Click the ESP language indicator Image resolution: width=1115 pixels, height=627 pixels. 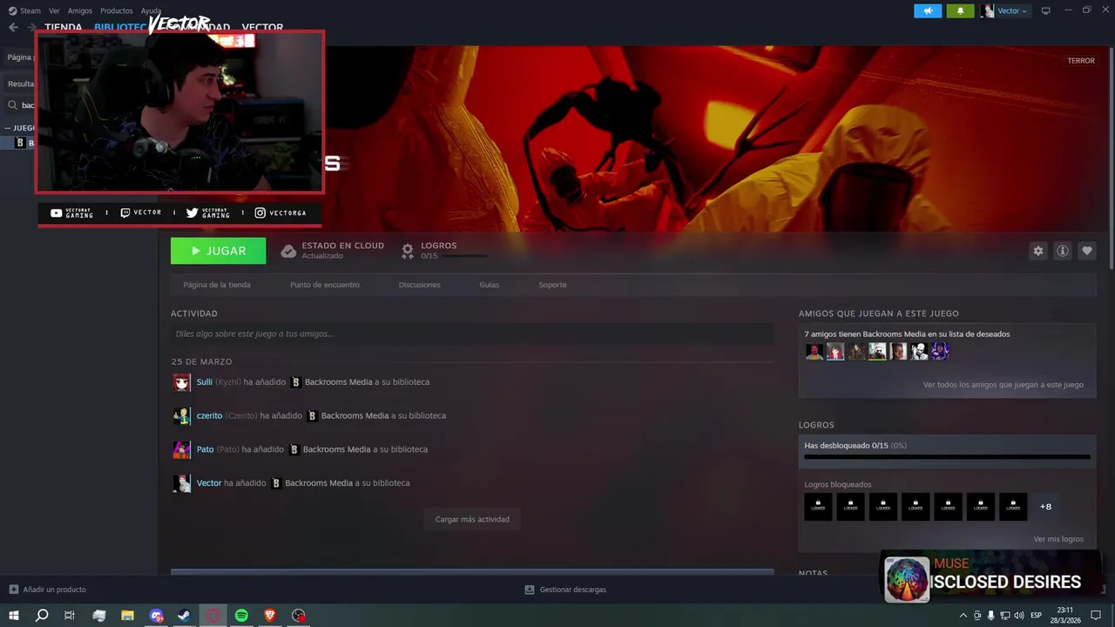tap(1037, 616)
